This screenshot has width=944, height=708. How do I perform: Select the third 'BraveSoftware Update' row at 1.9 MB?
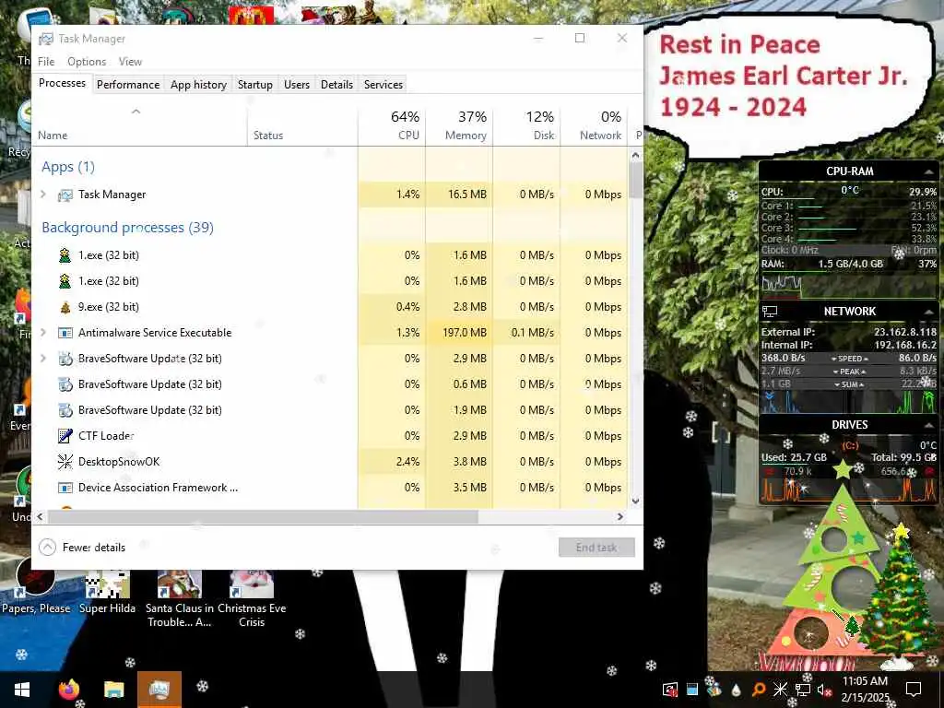pos(330,410)
